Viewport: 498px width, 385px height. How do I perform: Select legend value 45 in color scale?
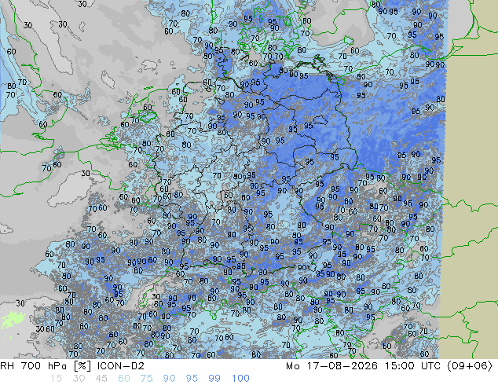(101, 379)
